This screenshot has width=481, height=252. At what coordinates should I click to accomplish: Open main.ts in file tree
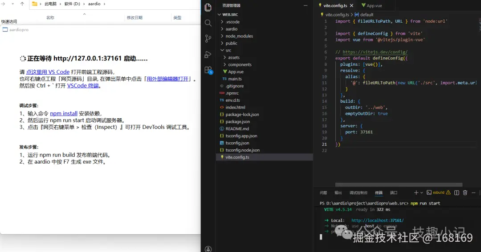(235, 79)
